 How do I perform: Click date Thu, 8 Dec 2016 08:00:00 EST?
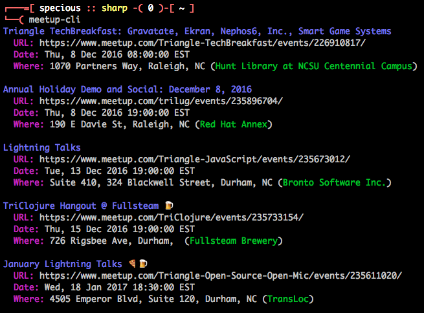tap(117, 54)
